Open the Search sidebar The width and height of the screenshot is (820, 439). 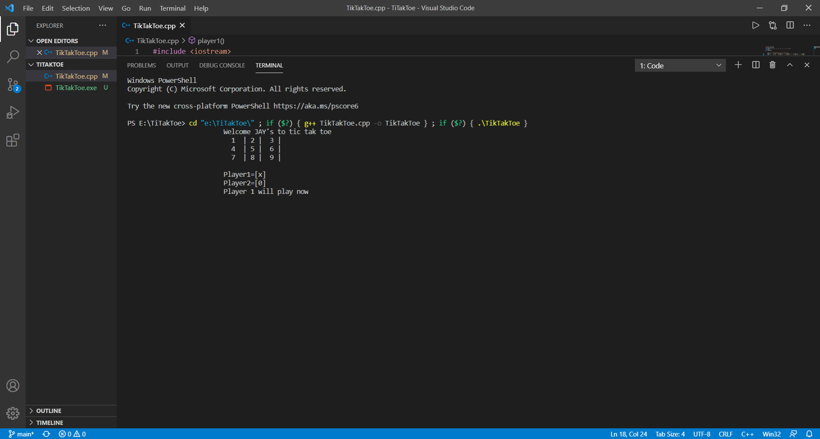click(13, 56)
